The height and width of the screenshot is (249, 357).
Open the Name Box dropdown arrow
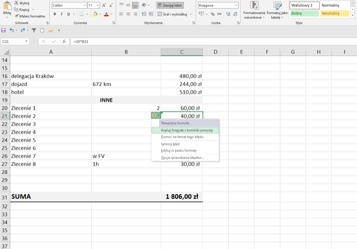(x=27, y=41)
